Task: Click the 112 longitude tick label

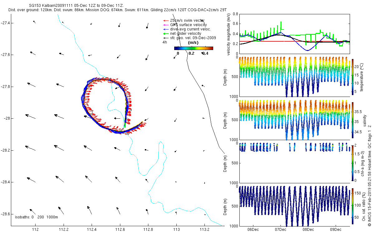Action: coord(35,230)
